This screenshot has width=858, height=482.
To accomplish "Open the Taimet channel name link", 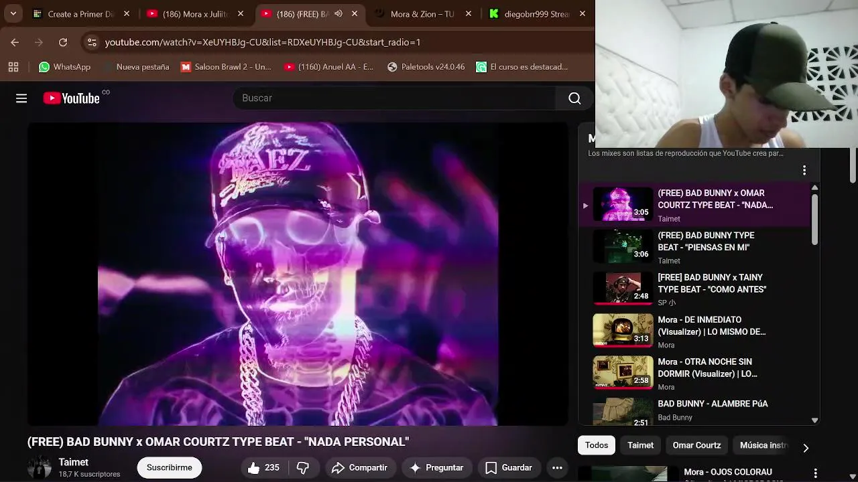I will (74, 462).
